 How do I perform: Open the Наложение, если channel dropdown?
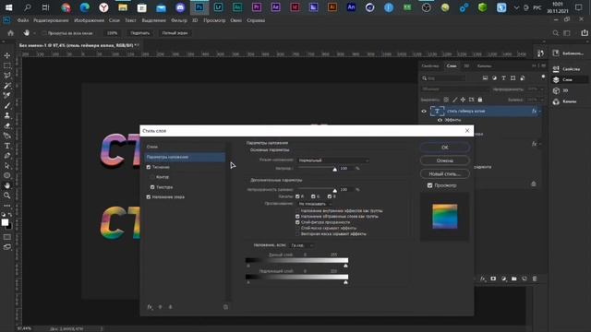point(302,245)
